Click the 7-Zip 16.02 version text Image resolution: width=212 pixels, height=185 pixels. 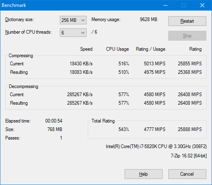point(189,156)
